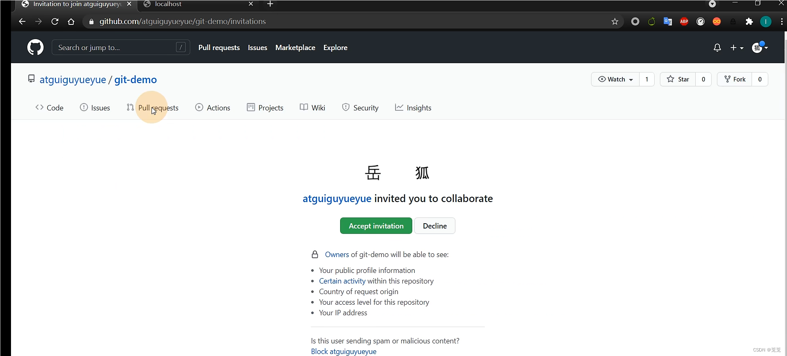Open the Actions tab
787x356 pixels.
213,108
